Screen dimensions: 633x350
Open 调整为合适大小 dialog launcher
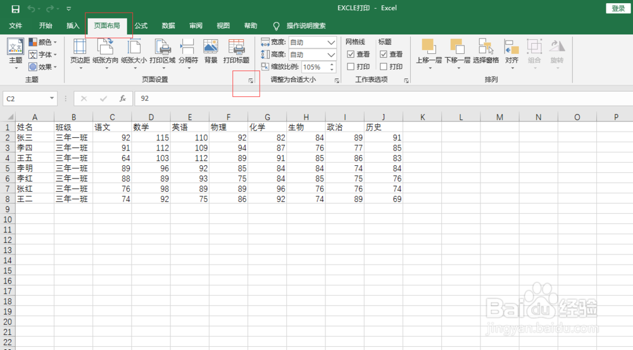click(337, 81)
